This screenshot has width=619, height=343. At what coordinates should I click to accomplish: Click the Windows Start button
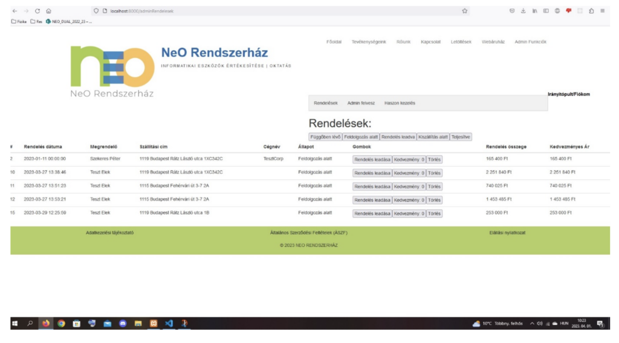click(x=15, y=323)
